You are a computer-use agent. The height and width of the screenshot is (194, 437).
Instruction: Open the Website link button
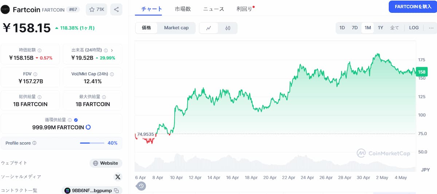(106, 163)
